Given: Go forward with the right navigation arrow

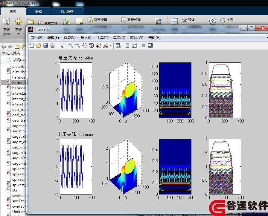Looking at the screenshot, I should point(10,46).
